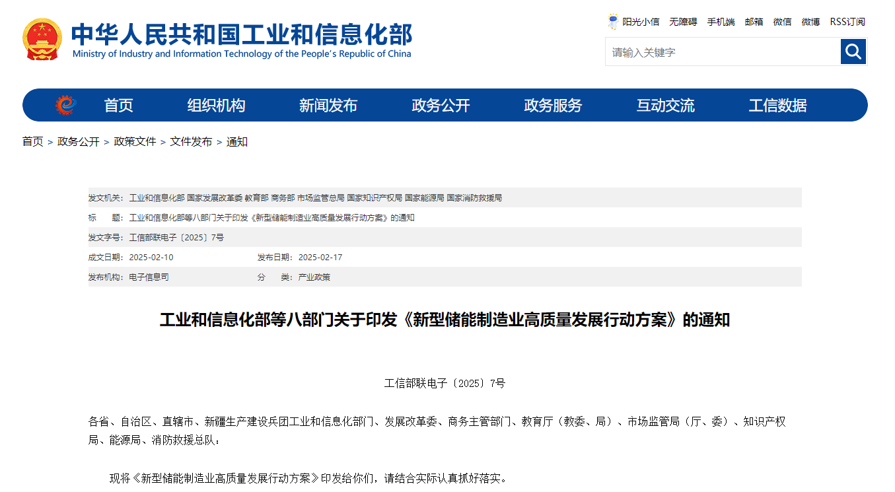Open the 手机端 mobile version link
Image resolution: width=895 pixels, height=492 pixels.
point(721,22)
